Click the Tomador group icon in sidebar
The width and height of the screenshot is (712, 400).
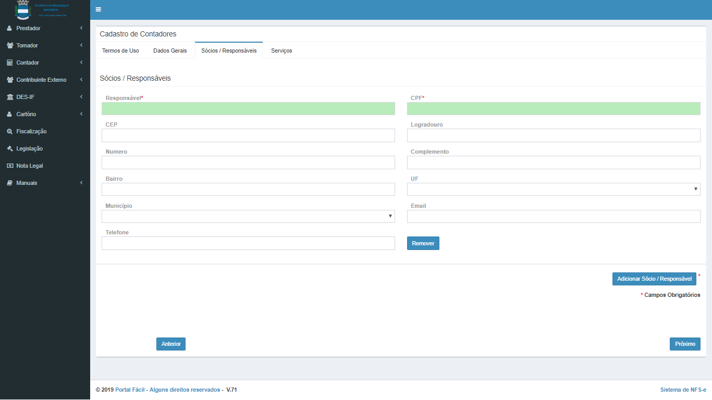(x=10, y=45)
